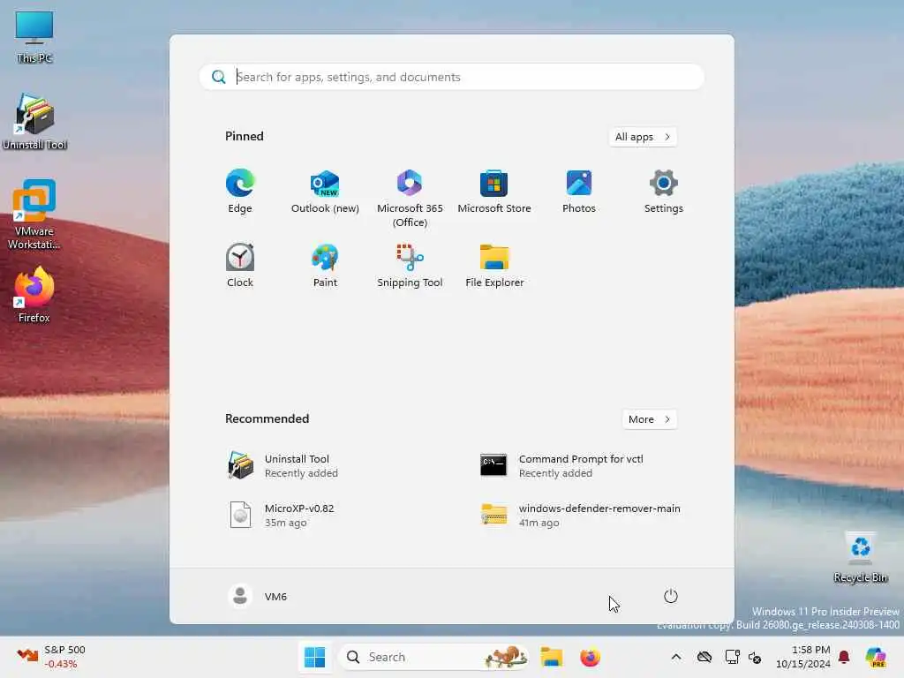Select the Recycle Bin desktop icon

tap(860, 557)
